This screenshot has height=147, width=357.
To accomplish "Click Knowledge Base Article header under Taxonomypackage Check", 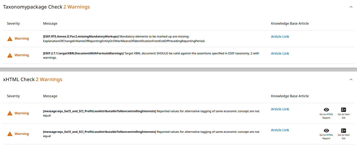I will point(290,24).
